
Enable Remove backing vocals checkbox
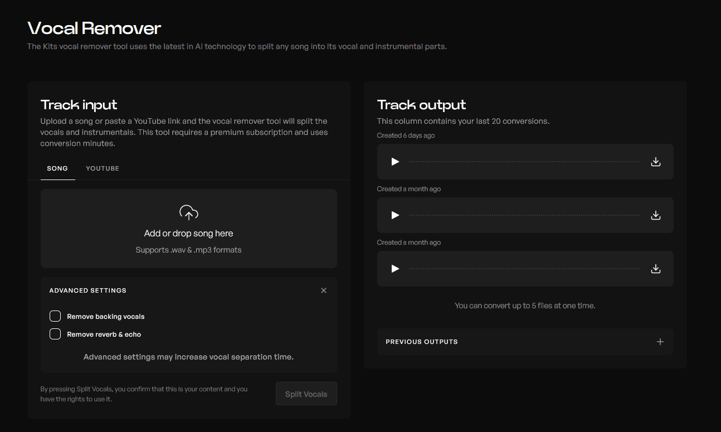click(x=55, y=317)
